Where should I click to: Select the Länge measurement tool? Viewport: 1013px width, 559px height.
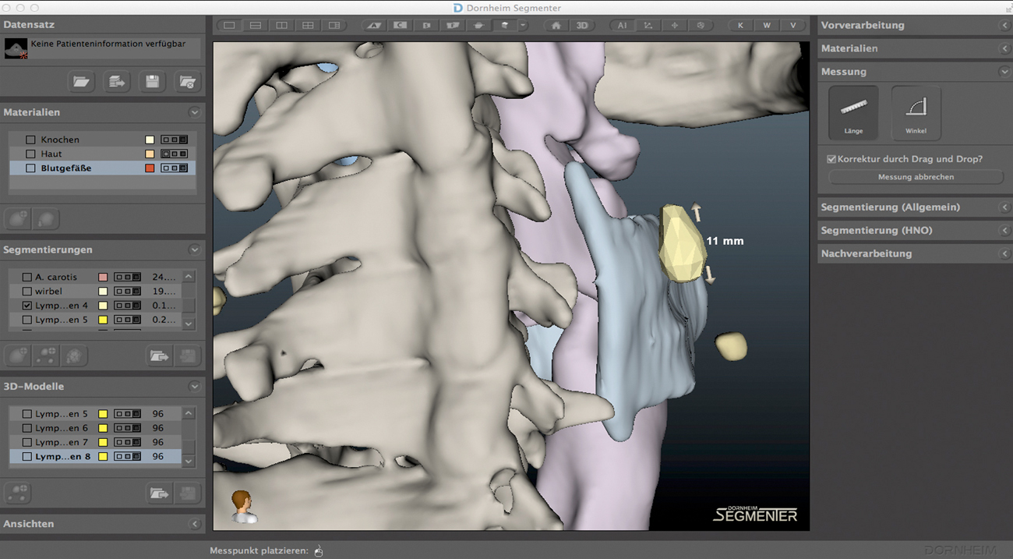(853, 112)
